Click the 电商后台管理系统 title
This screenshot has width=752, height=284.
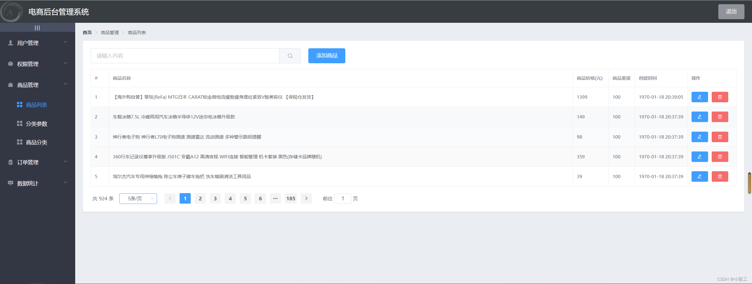point(59,12)
